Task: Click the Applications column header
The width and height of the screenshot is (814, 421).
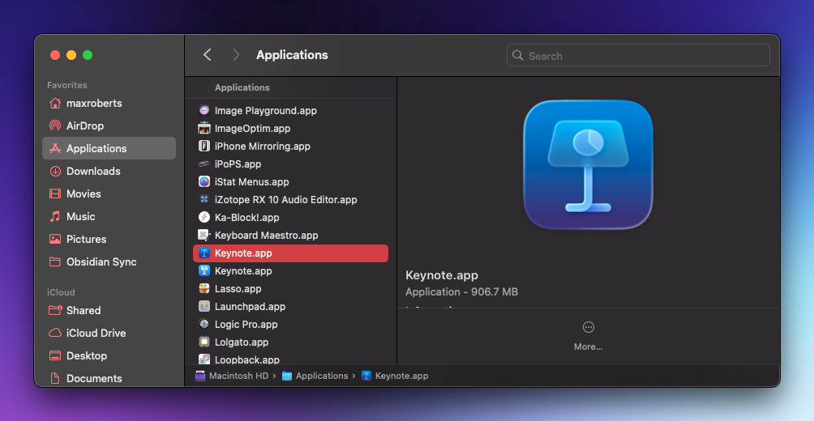Action: (242, 87)
